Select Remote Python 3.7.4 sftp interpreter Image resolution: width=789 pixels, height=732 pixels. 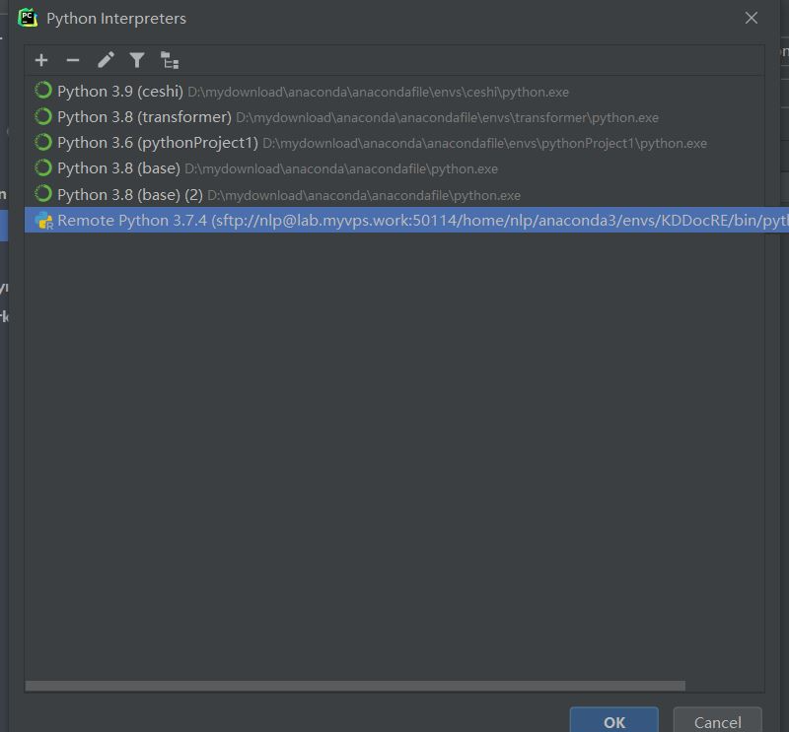406,221
